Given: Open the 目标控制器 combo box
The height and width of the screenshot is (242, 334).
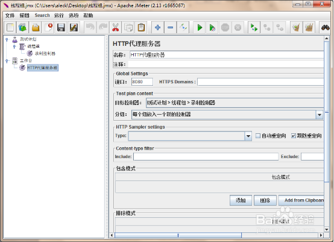Looking at the screenshot, I should (235, 103).
